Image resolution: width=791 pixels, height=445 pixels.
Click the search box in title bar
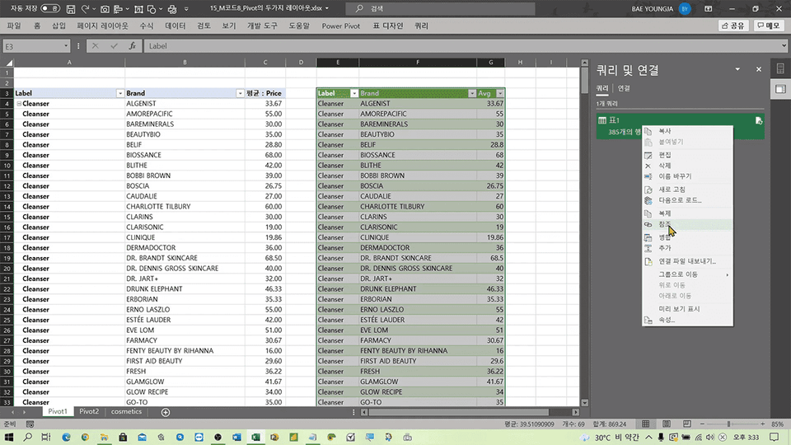click(x=440, y=8)
